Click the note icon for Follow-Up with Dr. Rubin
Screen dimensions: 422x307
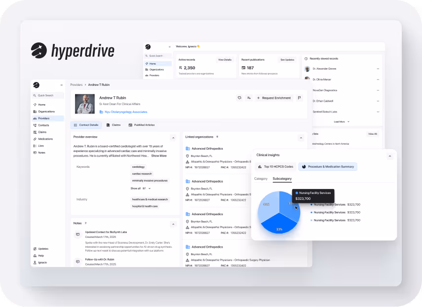coord(78,262)
